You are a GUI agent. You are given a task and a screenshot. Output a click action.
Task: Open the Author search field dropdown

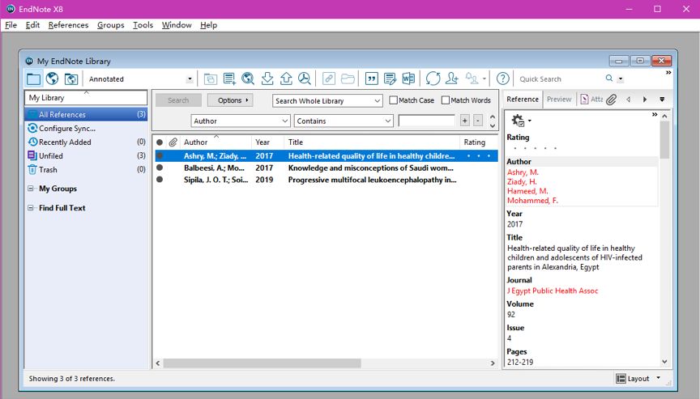(x=285, y=121)
